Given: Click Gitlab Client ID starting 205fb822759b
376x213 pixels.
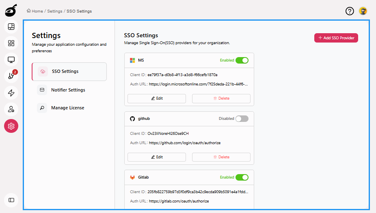Looking at the screenshot, I should click(198, 192).
